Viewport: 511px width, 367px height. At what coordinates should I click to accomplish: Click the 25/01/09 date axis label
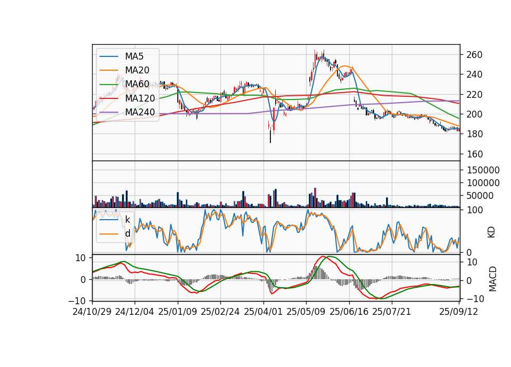pos(178,312)
